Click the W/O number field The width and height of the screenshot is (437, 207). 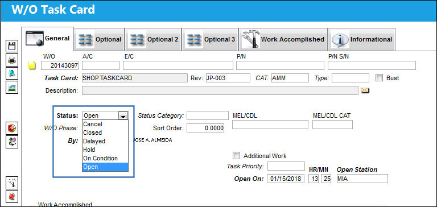point(60,65)
